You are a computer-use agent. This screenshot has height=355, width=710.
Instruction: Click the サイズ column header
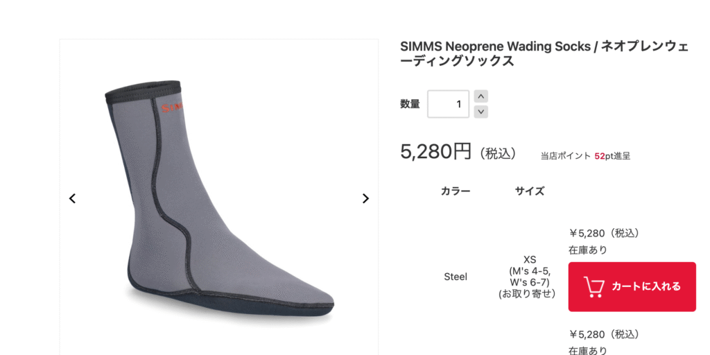(x=530, y=191)
